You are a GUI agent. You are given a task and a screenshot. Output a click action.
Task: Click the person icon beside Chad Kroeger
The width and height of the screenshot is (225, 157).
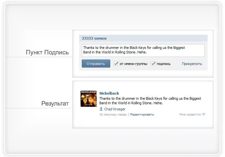point(101,109)
